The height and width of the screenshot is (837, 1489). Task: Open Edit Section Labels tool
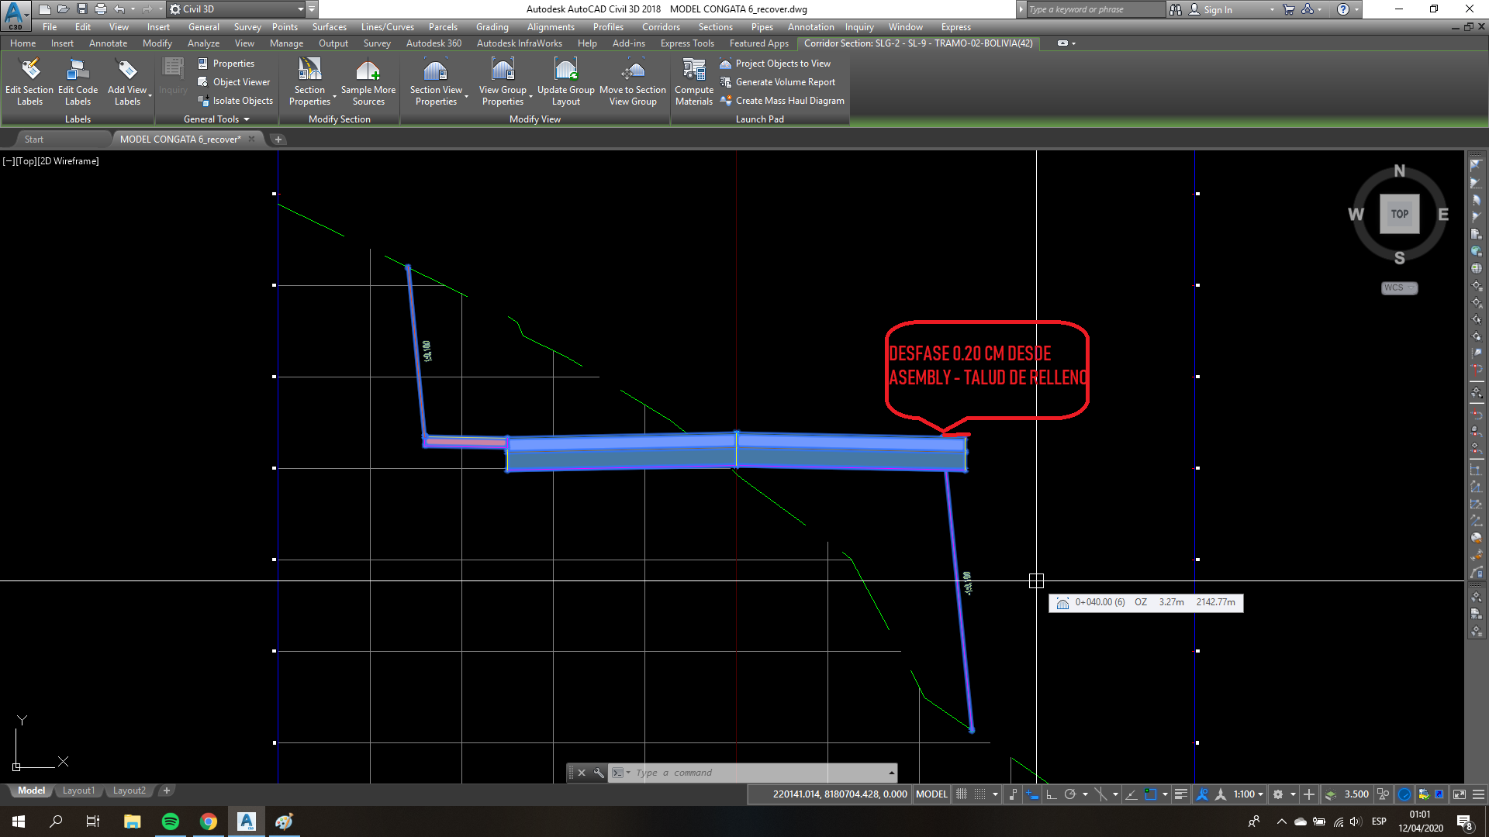click(x=29, y=82)
